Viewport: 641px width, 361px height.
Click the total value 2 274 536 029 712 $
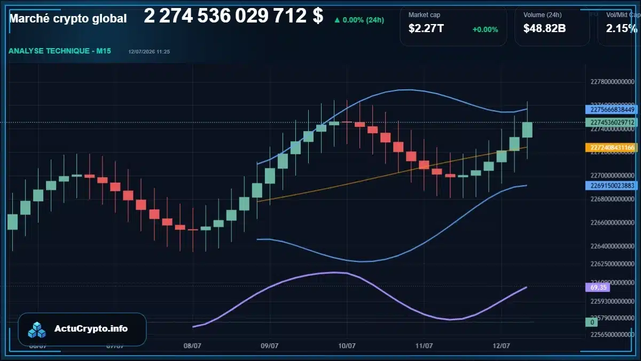click(233, 16)
